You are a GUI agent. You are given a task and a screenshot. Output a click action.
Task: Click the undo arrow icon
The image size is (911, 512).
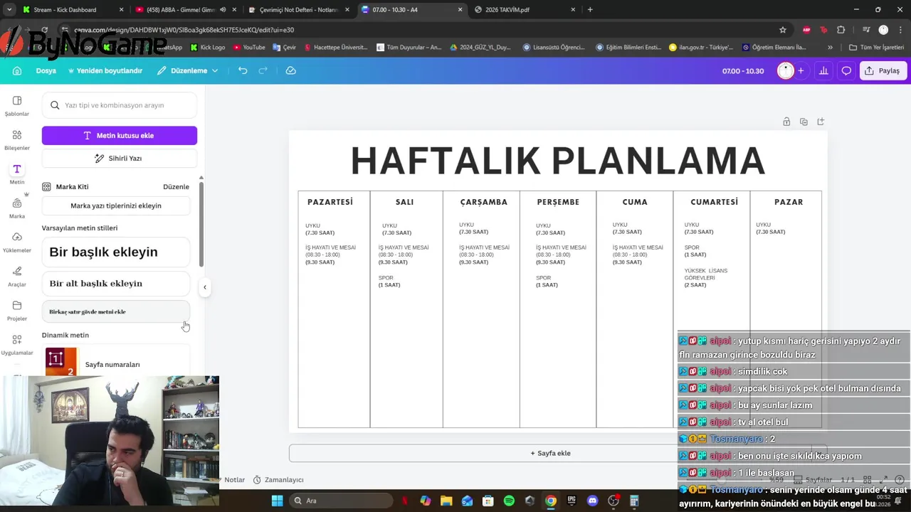(x=243, y=70)
